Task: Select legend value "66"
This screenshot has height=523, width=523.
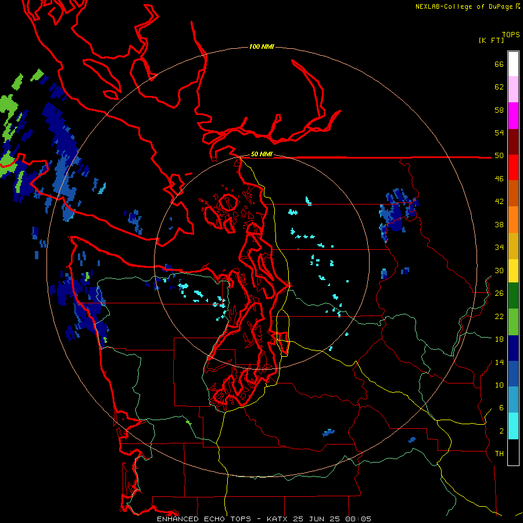Action: [x=499, y=64]
